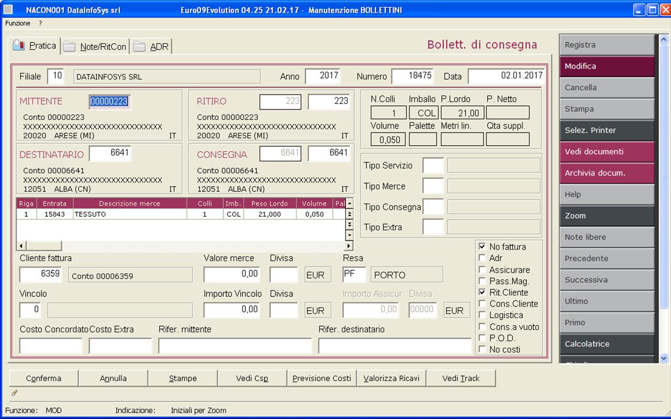
Task: Click the Zoom side button
Action: (607, 216)
